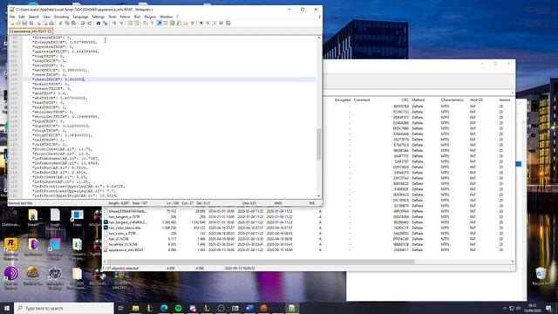
Task: Click the Close All toolbar icon
Action: point(44,24)
